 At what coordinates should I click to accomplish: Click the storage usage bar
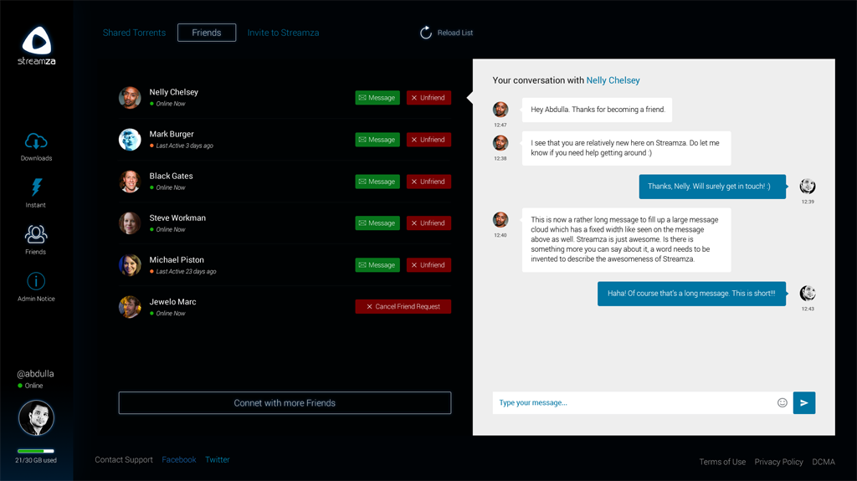coord(36,451)
